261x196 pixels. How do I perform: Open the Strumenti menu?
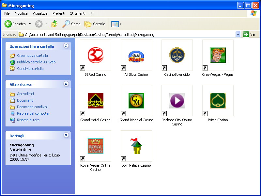click(78, 13)
